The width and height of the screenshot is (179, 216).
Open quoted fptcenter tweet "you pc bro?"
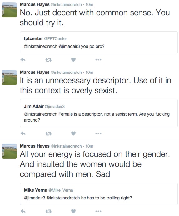pos(99,42)
